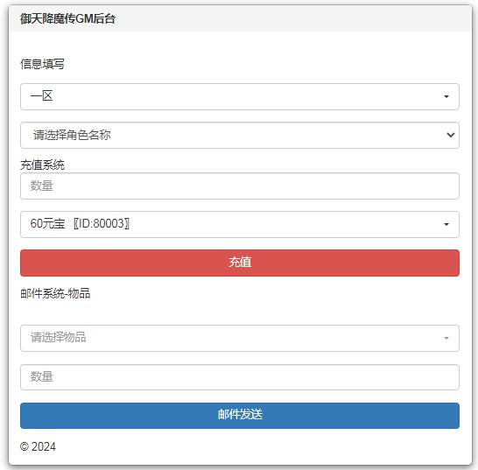478x470 pixels.
Task: Focus the 数量 field above 邮件发送
Action: tap(240, 377)
